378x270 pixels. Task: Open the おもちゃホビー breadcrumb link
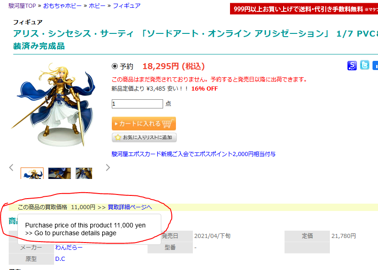(x=62, y=6)
